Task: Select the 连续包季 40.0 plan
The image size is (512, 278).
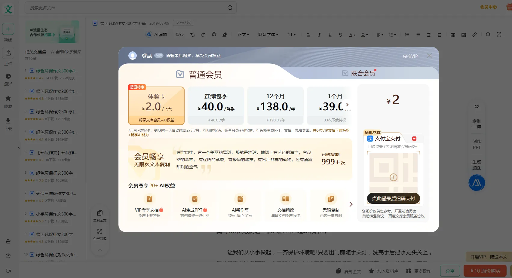Action: (x=216, y=106)
